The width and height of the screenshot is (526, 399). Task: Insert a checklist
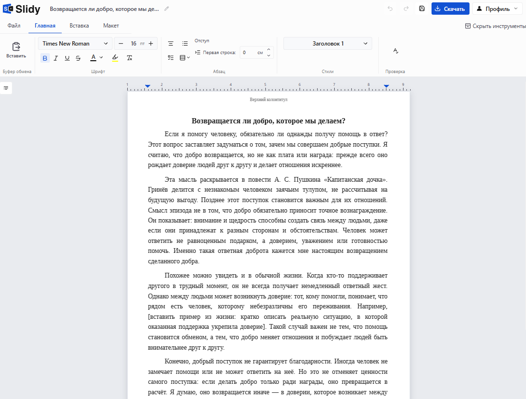(x=171, y=58)
